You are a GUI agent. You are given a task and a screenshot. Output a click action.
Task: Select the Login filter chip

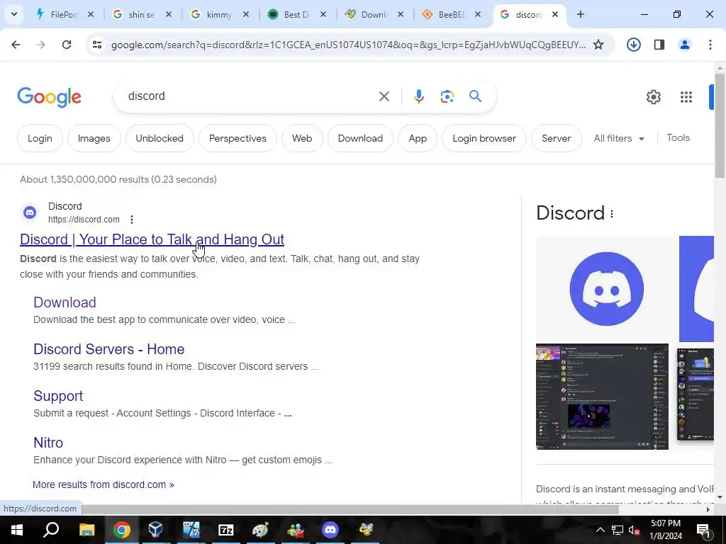point(40,138)
